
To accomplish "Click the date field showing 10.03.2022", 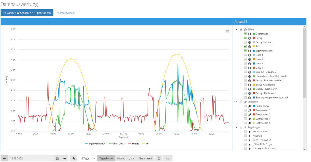I will [x=31, y=159].
